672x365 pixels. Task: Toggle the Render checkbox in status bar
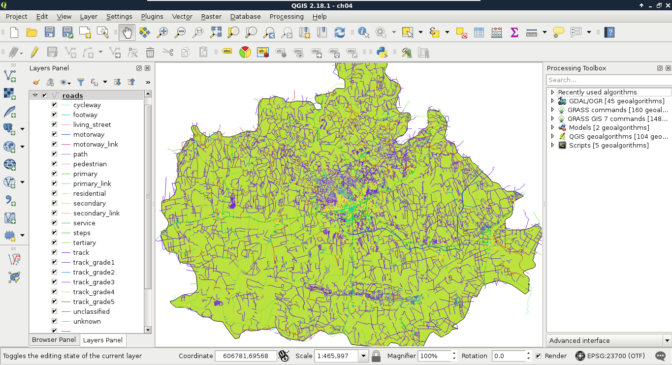539,356
